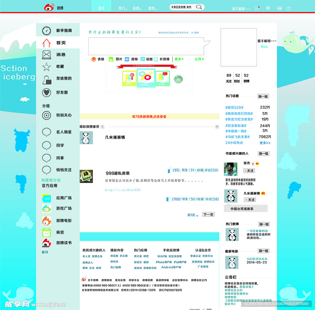
Task: Click the 下一页 next page button
Action: click(x=208, y=214)
